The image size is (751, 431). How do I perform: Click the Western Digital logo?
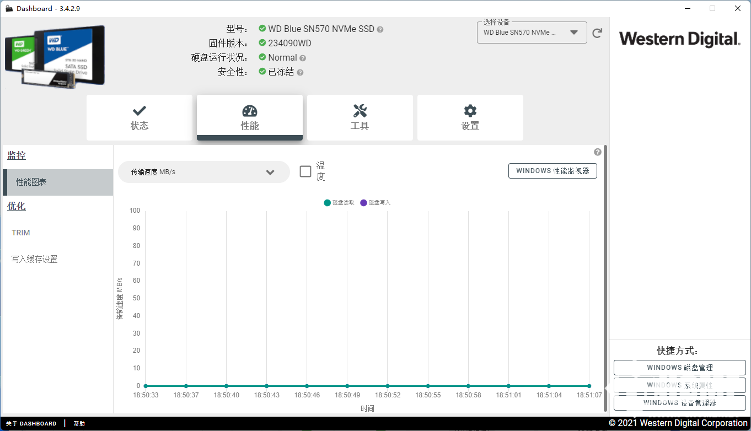679,39
